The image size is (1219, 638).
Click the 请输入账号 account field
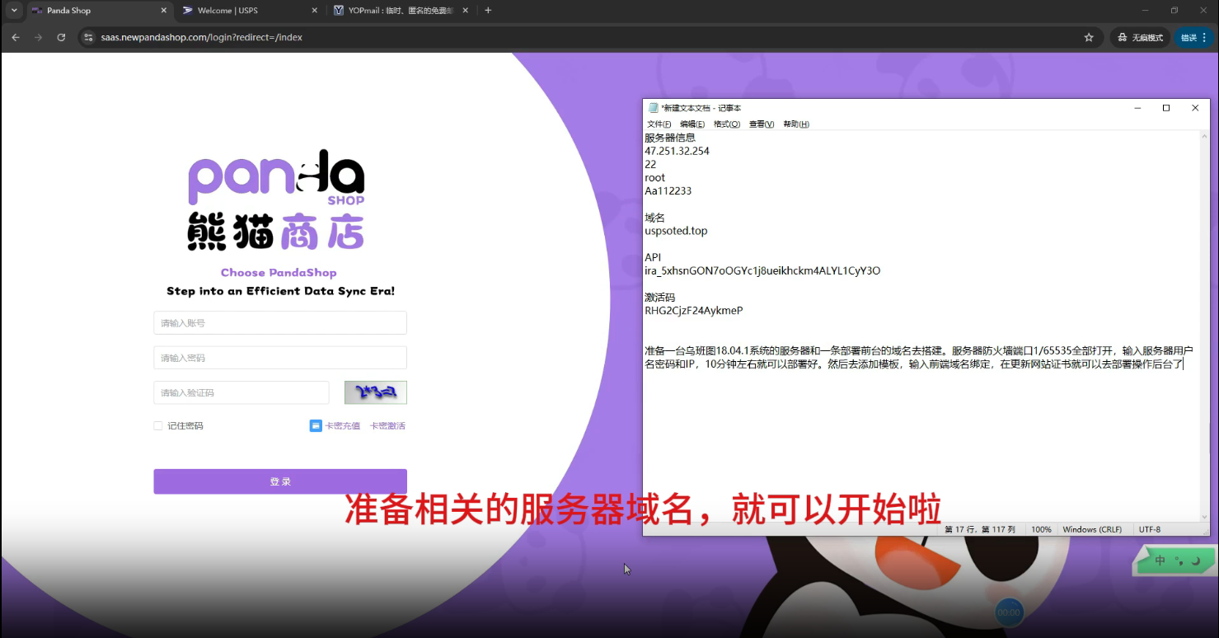click(280, 323)
